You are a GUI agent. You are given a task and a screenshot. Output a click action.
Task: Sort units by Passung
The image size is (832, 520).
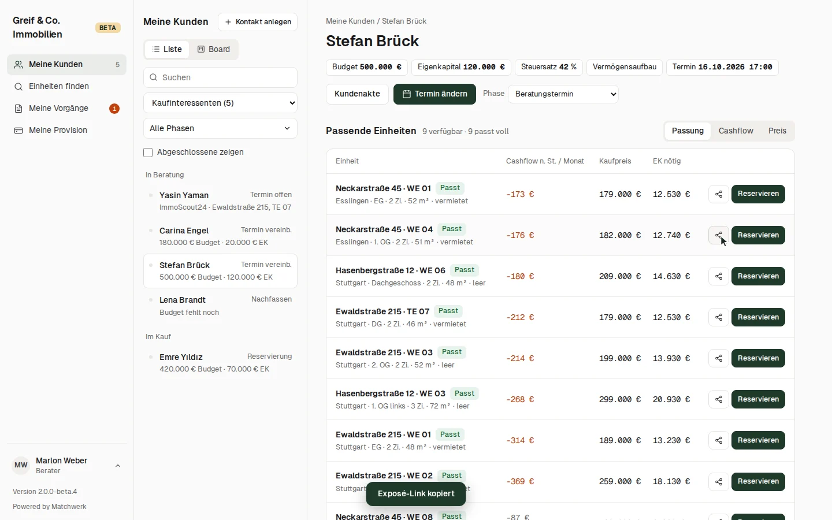coord(688,131)
